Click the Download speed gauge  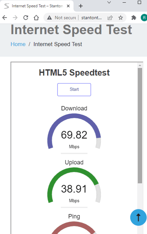click(74, 131)
